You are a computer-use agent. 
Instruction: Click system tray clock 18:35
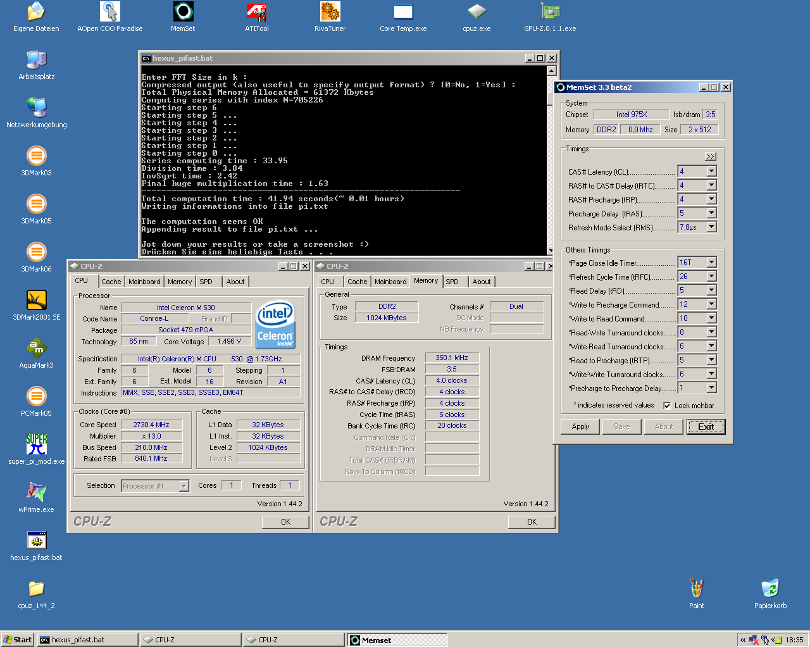point(794,640)
